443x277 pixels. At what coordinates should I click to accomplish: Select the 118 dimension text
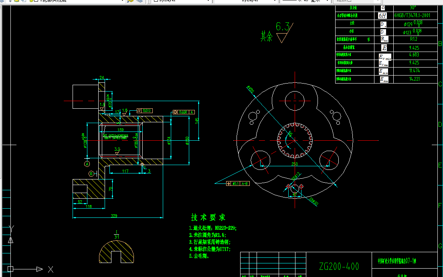(89, 207)
